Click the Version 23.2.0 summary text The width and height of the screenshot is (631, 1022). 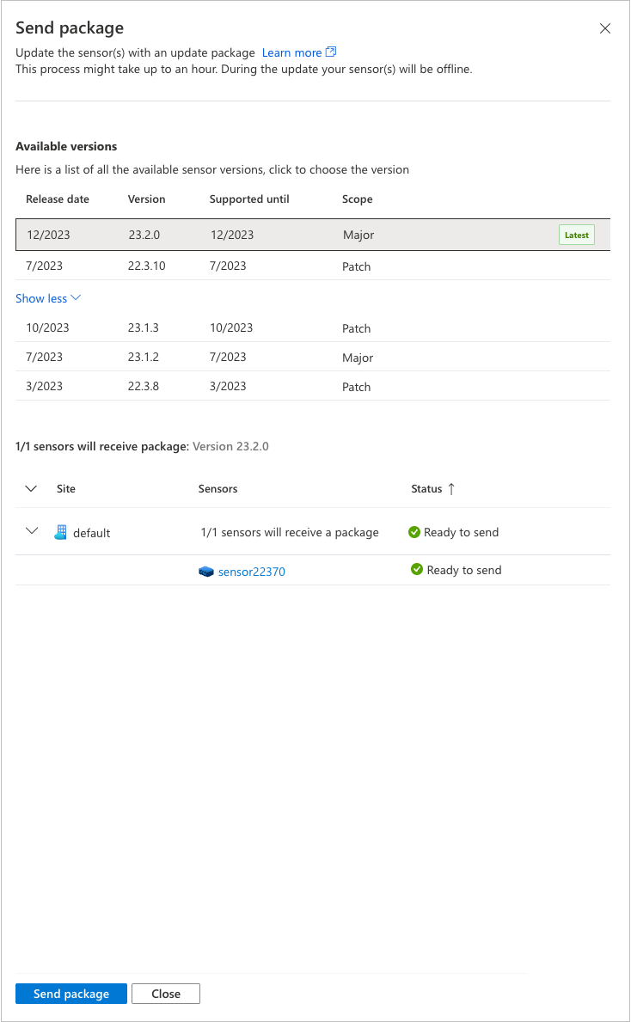click(230, 446)
